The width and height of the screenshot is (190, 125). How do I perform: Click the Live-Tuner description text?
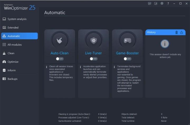tap(95, 72)
